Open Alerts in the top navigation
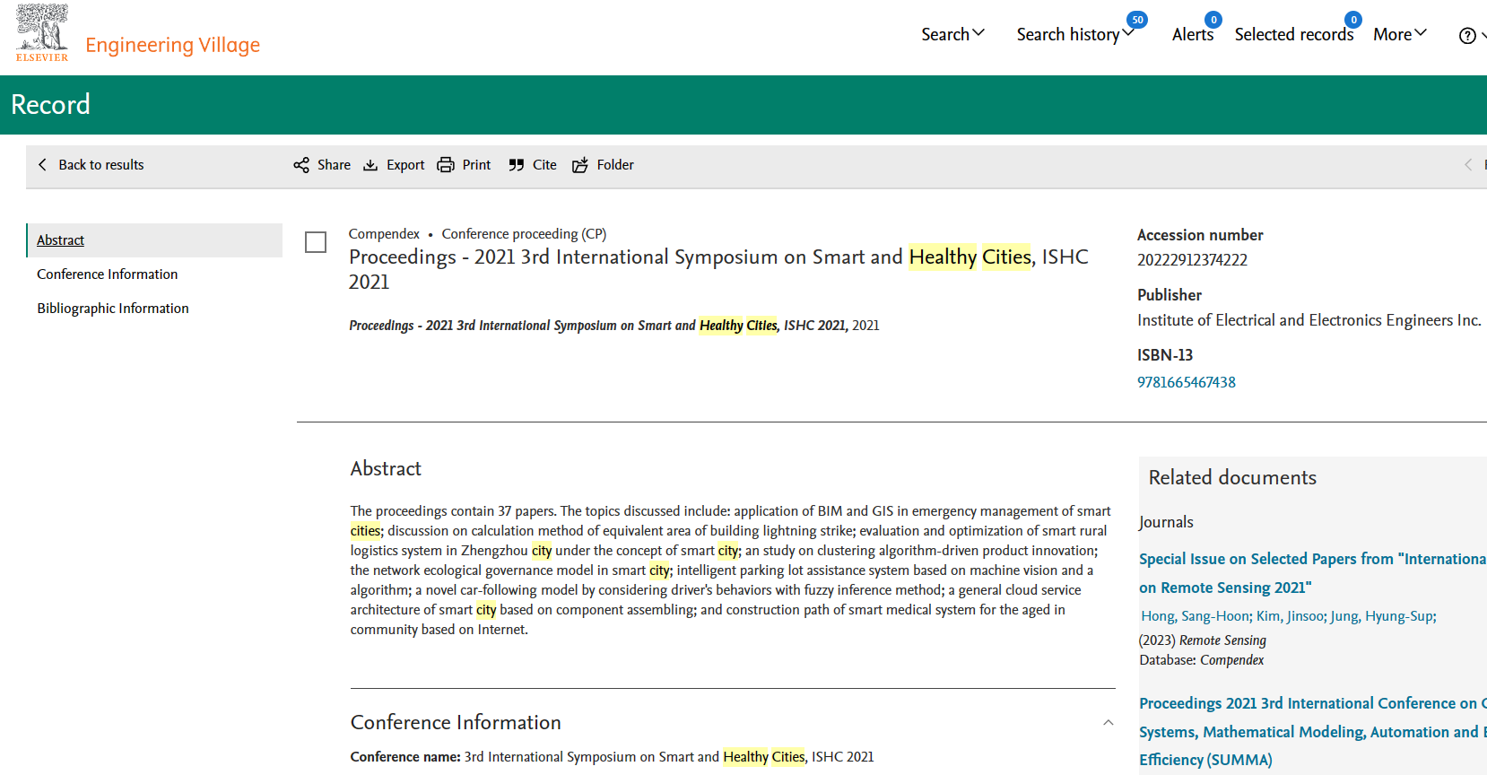Viewport: 1487px width, 775px height. [x=1193, y=34]
